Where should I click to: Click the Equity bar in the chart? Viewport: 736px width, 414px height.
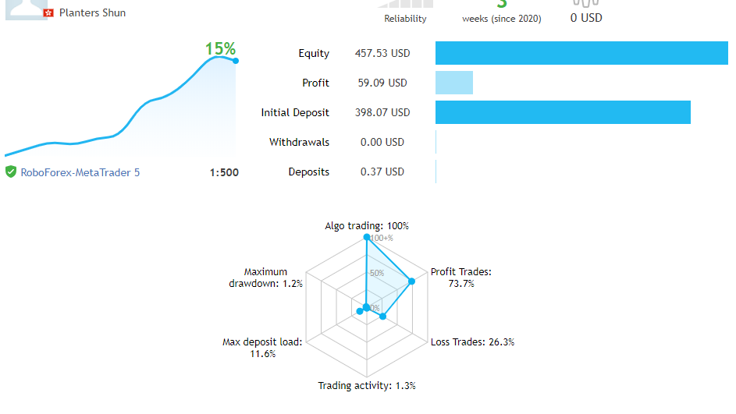(x=581, y=53)
